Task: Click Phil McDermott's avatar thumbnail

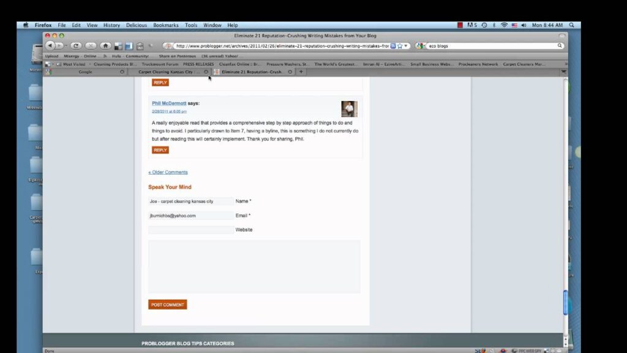Action: (x=349, y=109)
